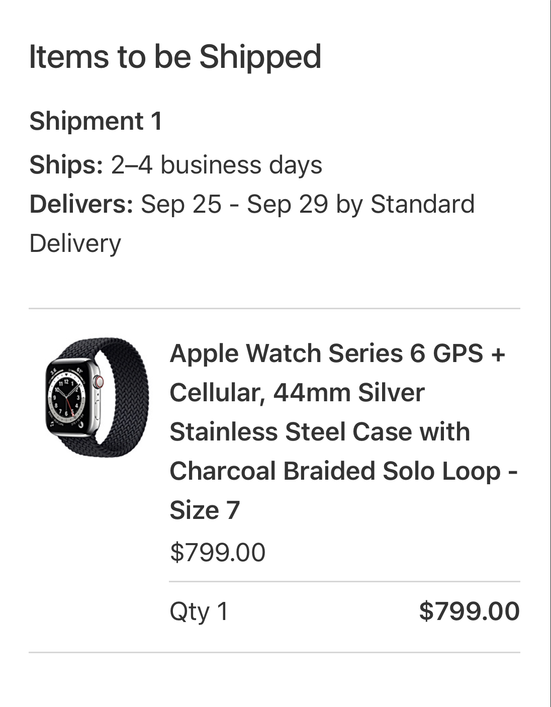Screen dimensions: 551x707
Task: Select the 'Sep 25 - Sep 29' delivery dates
Action: 235,204
